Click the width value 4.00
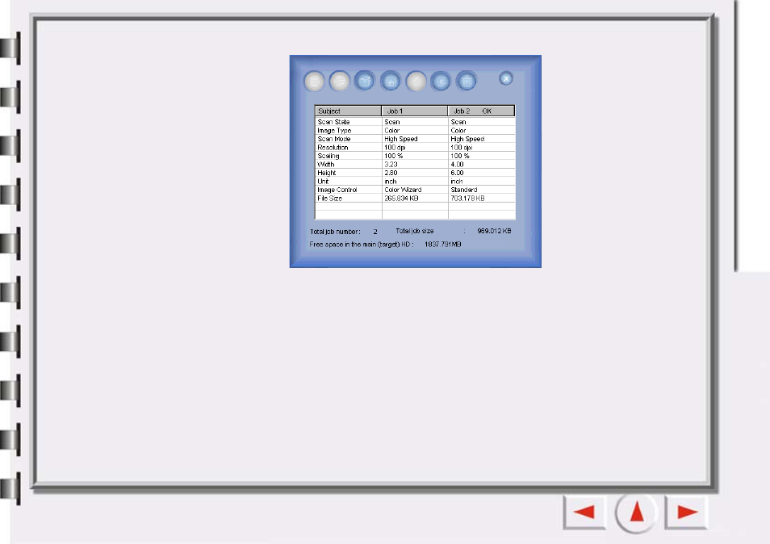Screen dimensions: 770x544 [x=457, y=165]
